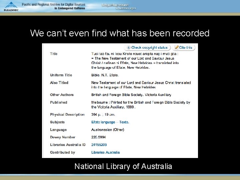Click the 'Austronesian (Other)' value
240x180 pixels.
tap(108, 130)
